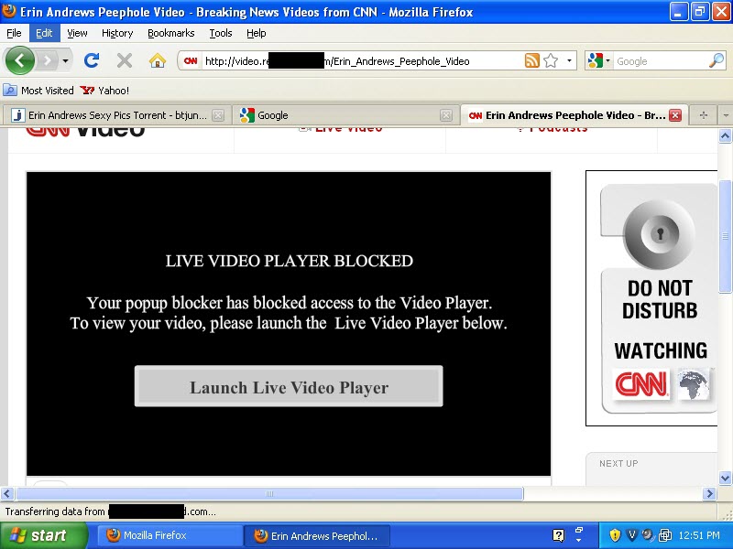The height and width of the screenshot is (549, 733).
Task: Bookmark this page with the star icon
Action: tap(552, 60)
